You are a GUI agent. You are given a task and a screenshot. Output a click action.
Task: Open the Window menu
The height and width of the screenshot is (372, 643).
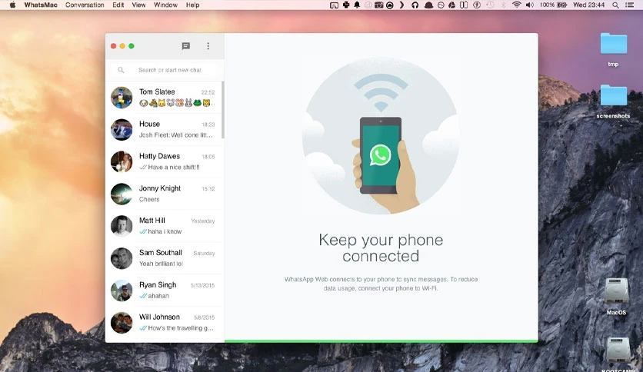pyautogui.click(x=165, y=5)
